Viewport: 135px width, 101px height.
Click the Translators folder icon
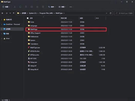pos(29,44)
